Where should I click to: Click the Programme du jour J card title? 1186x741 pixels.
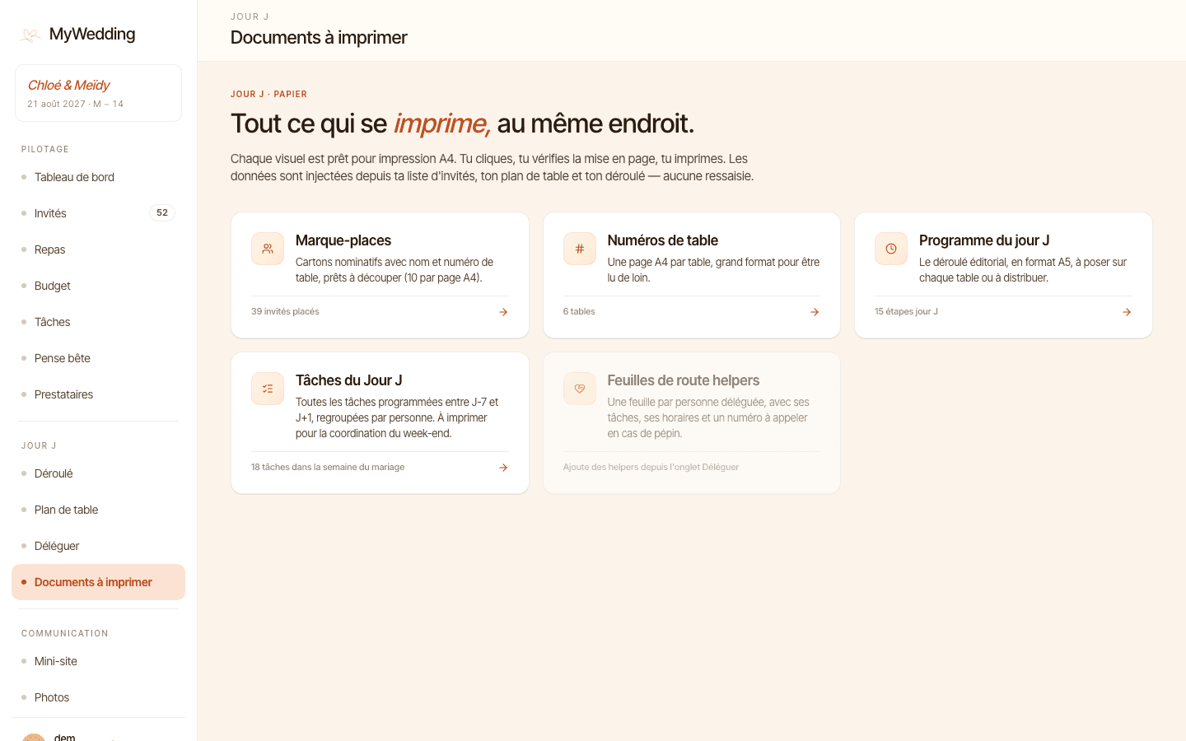click(984, 240)
